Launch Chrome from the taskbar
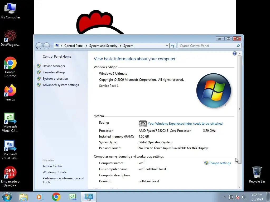Screen dimensions: 270x202 pos(56,197)
